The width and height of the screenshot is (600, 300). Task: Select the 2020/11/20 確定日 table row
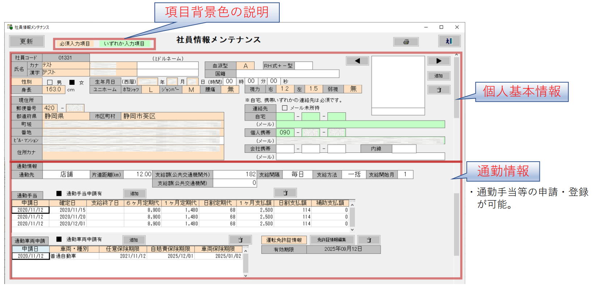(x=72, y=217)
